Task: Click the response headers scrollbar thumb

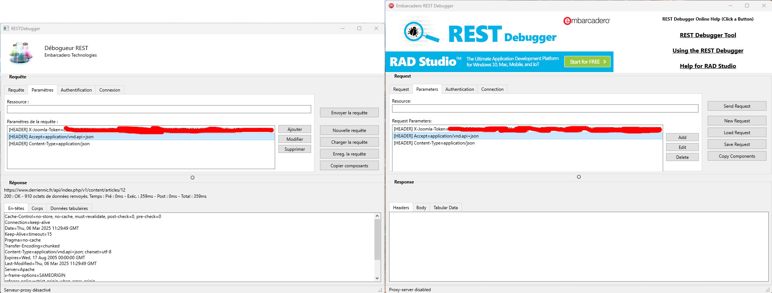Action: pyautogui.click(x=377, y=240)
